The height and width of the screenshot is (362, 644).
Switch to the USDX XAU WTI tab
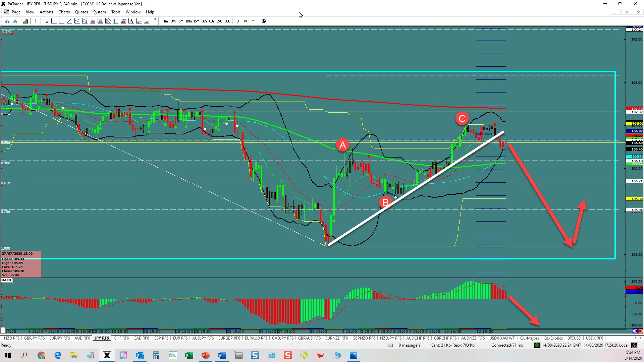click(502, 338)
